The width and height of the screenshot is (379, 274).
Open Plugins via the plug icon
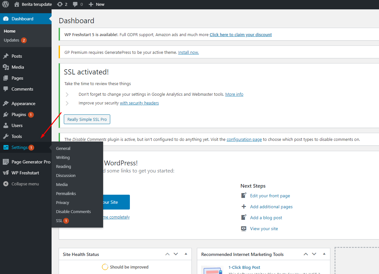click(6, 114)
